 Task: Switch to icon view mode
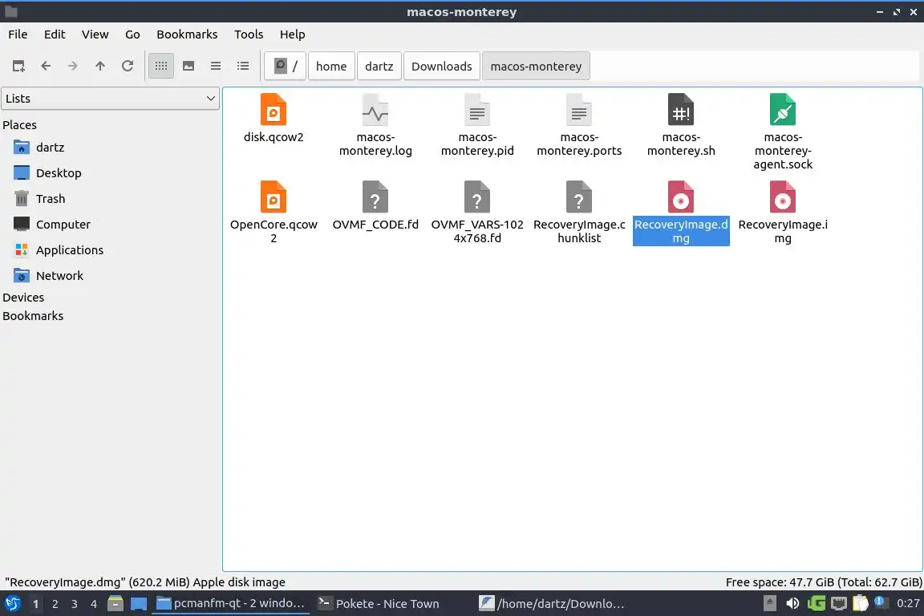click(161, 66)
